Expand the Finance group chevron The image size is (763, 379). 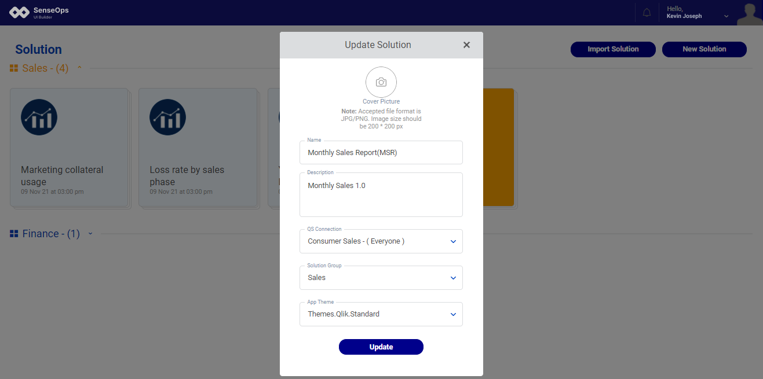click(90, 234)
